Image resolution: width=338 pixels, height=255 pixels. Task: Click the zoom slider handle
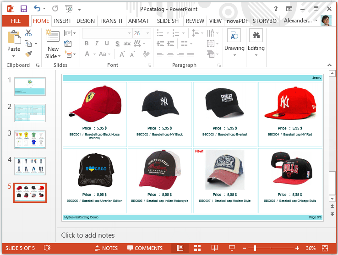tap(255, 248)
